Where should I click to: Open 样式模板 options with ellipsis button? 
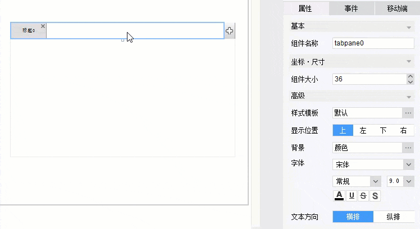click(x=408, y=113)
